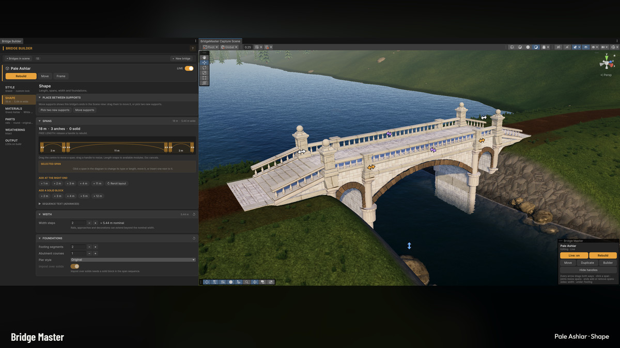Click the Width steps value field

78,223
